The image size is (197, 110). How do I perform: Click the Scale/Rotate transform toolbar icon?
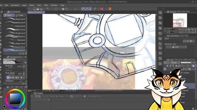click(x=66, y=9)
